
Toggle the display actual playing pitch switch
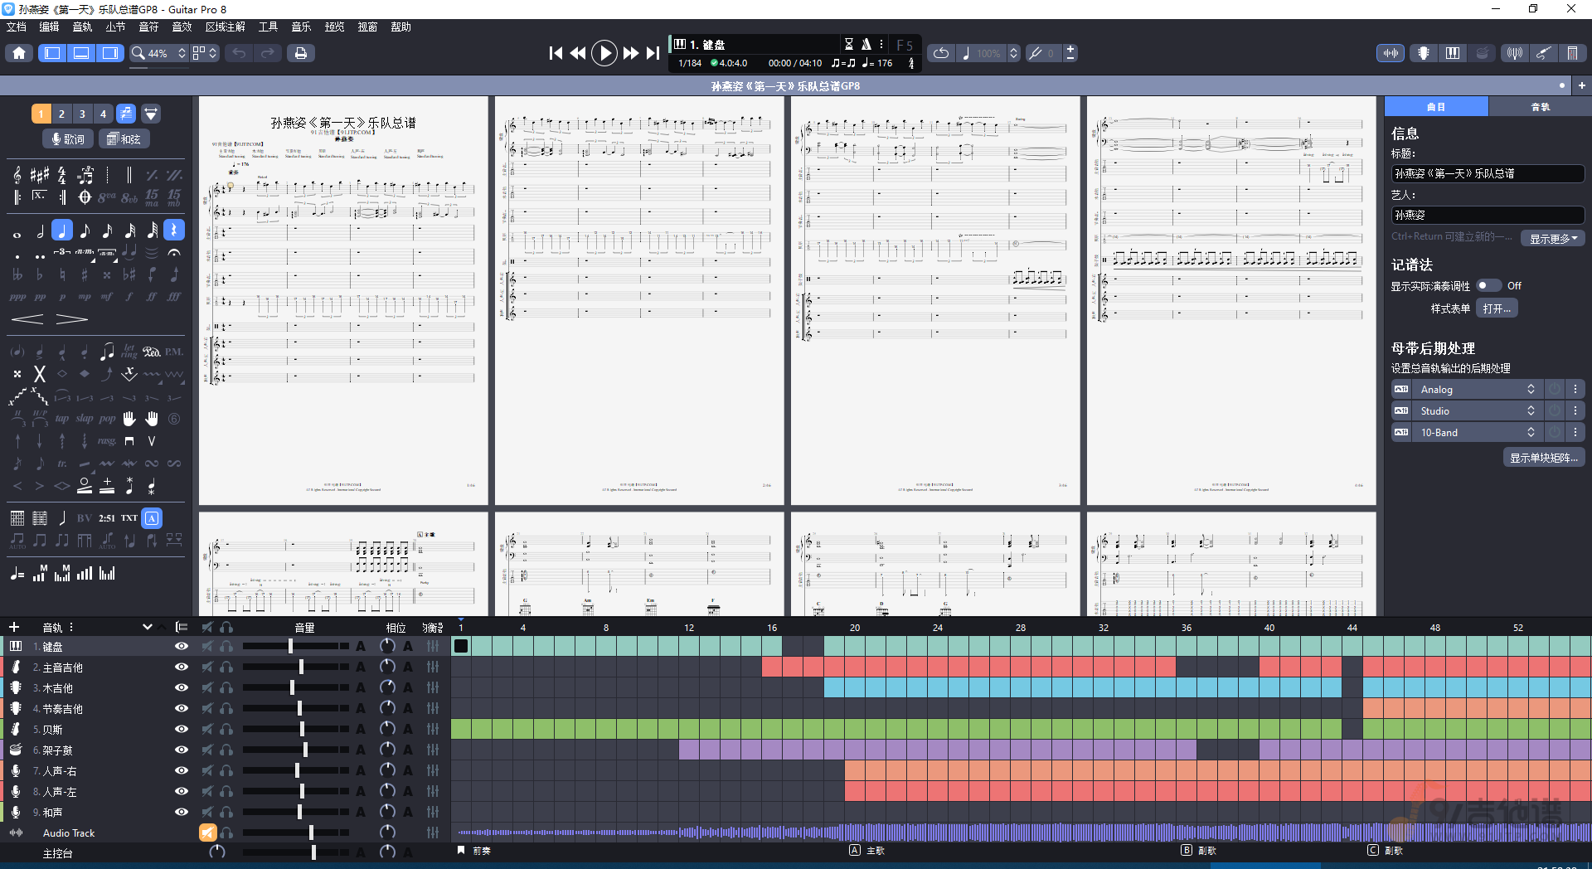(x=1489, y=285)
